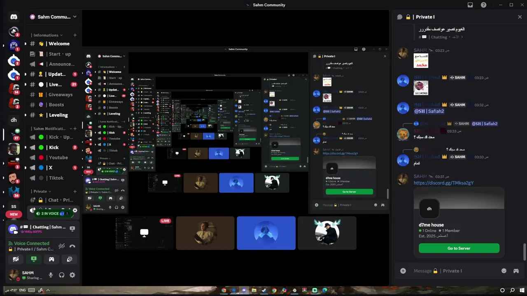The width and height of the screenshot is (527, 296).
Task: Disconnect from voice with the phone icon
Action: pos(72,246)
